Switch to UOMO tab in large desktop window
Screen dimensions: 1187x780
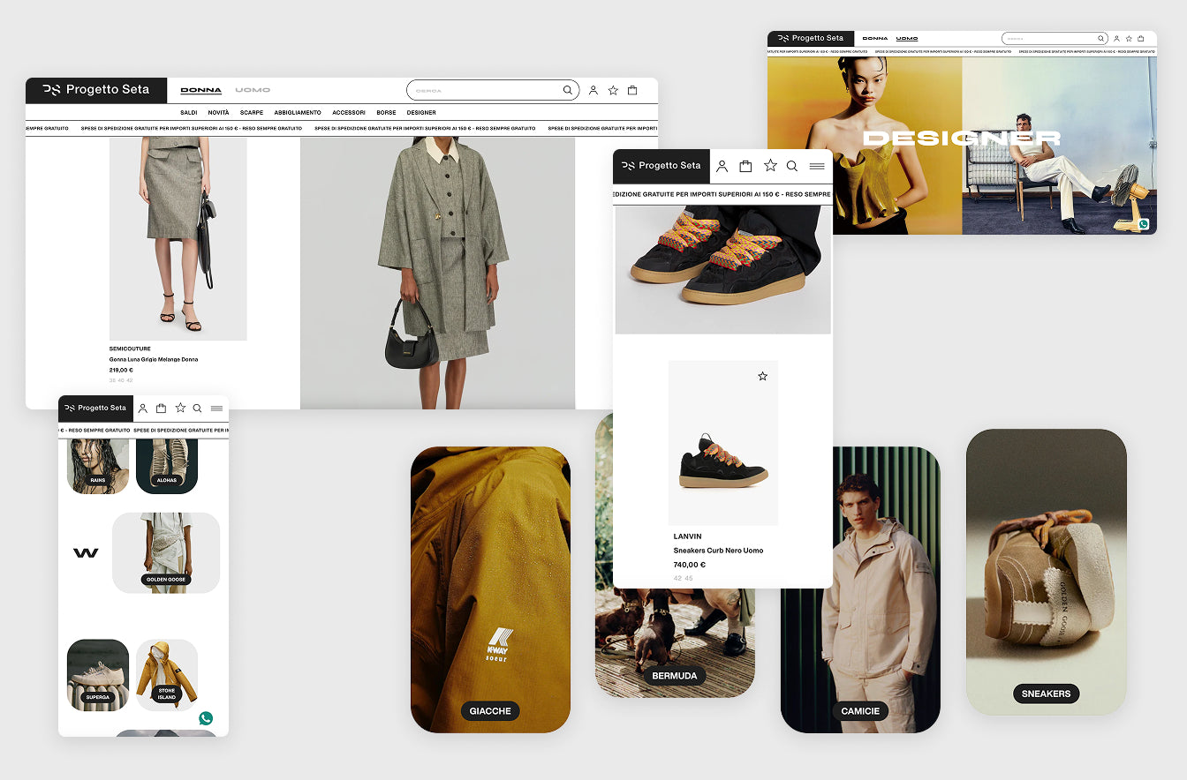(253, 90)
